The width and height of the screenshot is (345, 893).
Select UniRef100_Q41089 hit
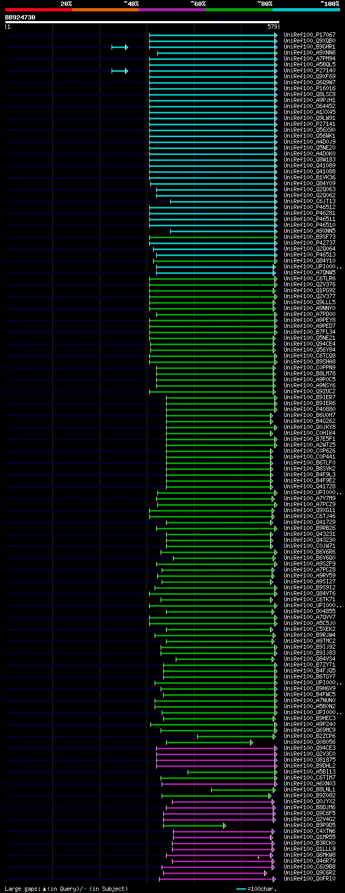point(309,166)
